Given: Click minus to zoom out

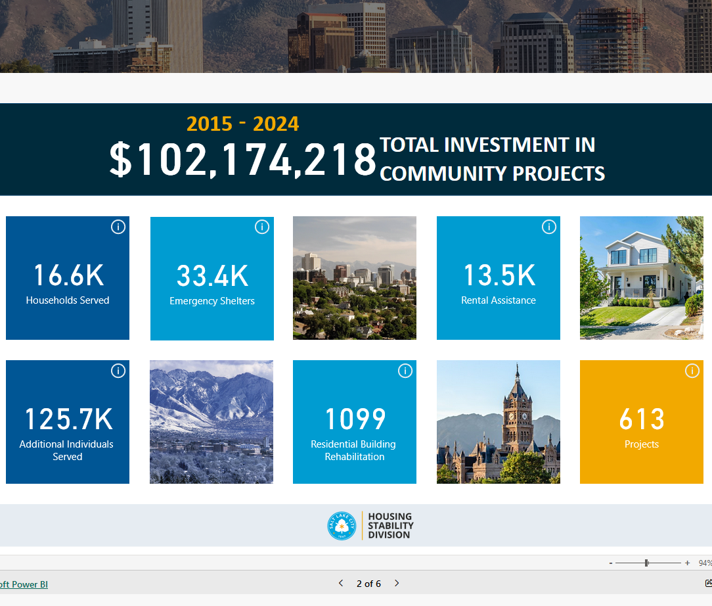Looking at the screenshot, I should [611, 563].
